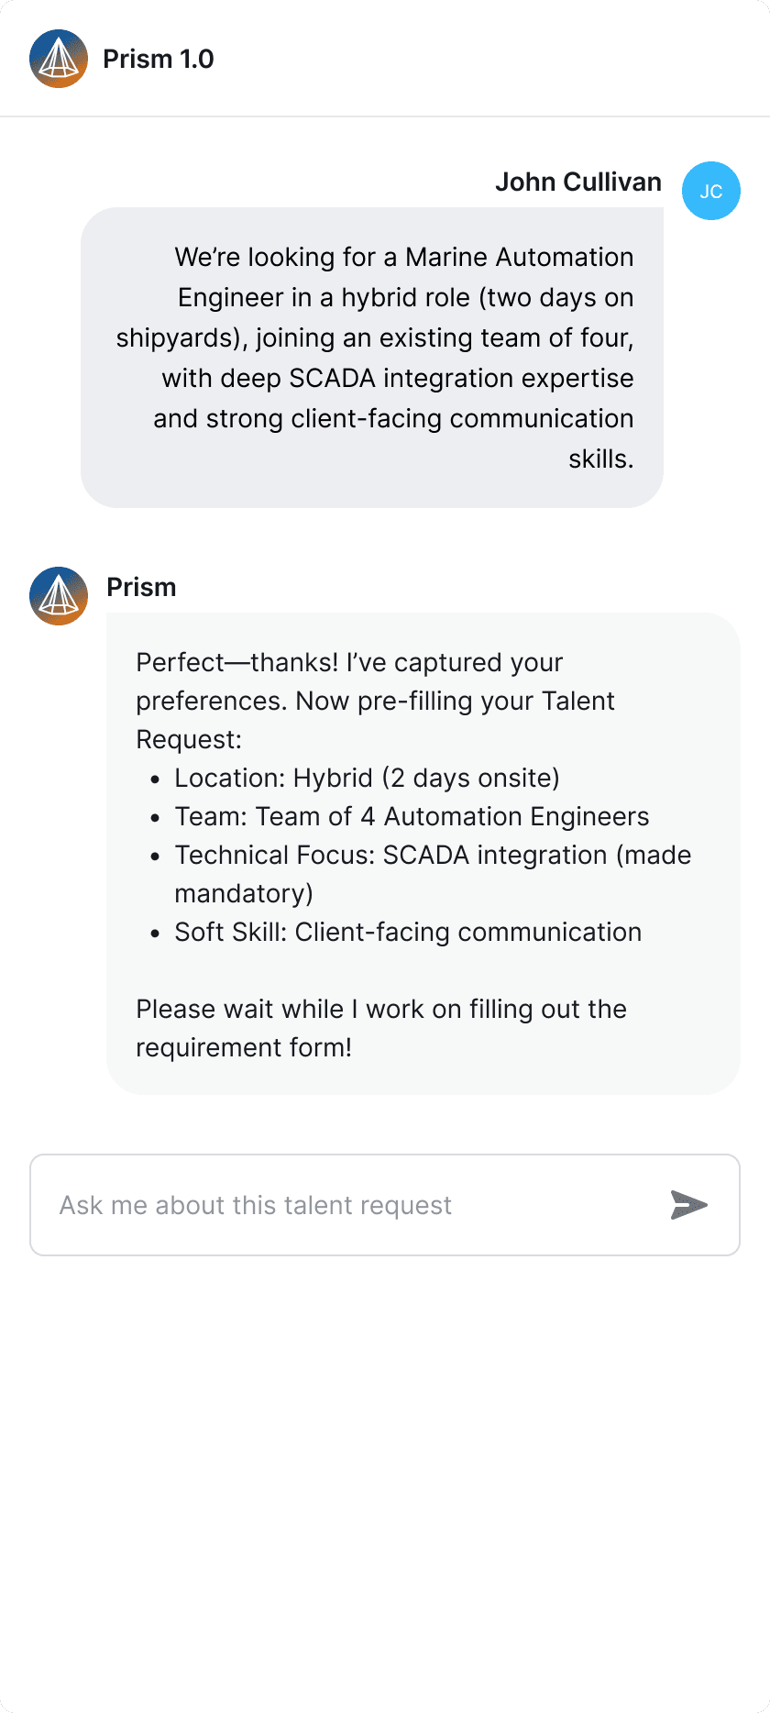770x1713 pixels.
Task: Click 'Marine Automation' in John's message
Action: coord(519,257)
